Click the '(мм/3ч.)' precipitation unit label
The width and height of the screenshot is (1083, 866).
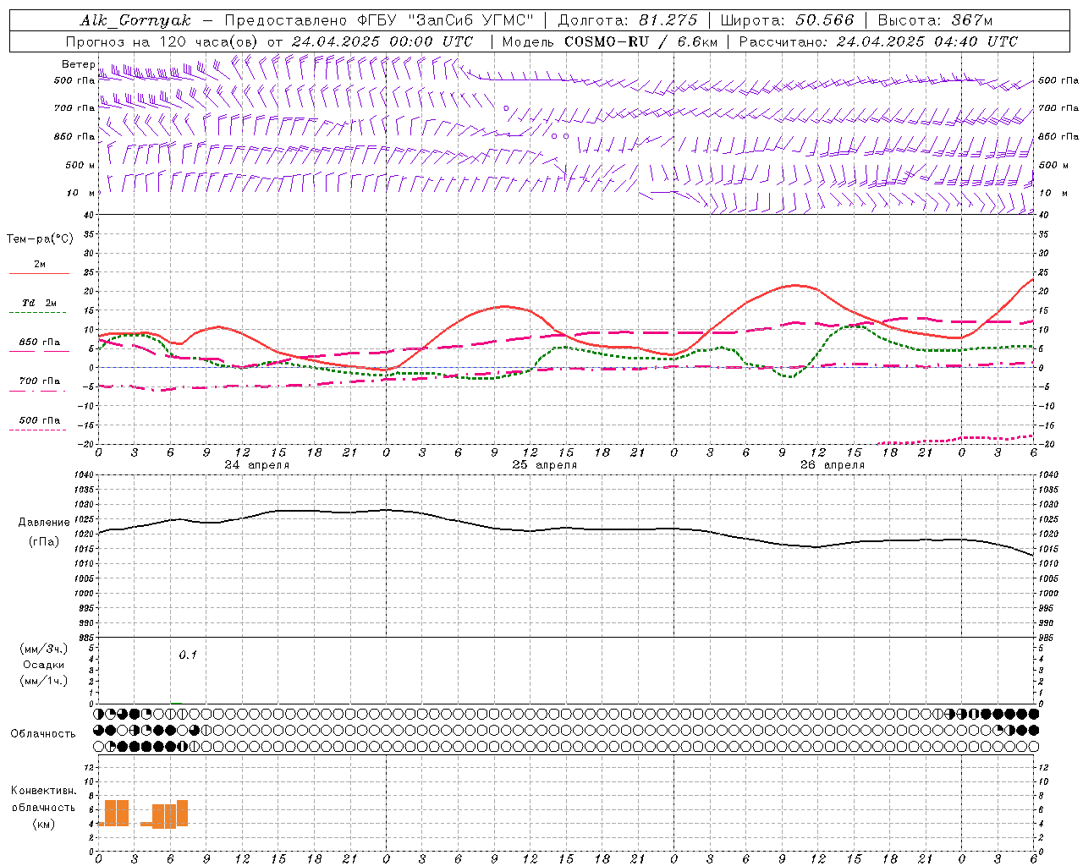click(44, 649)
